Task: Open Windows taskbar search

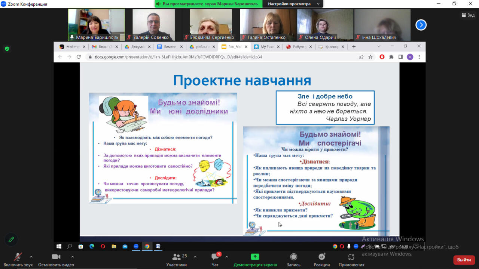Action: click(x=70, y=246)
